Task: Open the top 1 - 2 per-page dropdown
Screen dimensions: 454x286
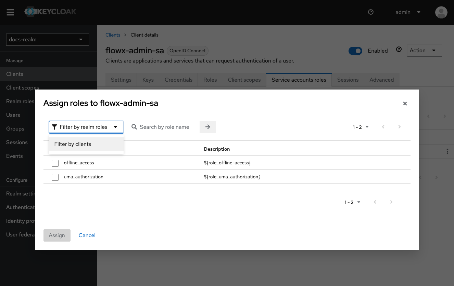Action: [361, 127]
